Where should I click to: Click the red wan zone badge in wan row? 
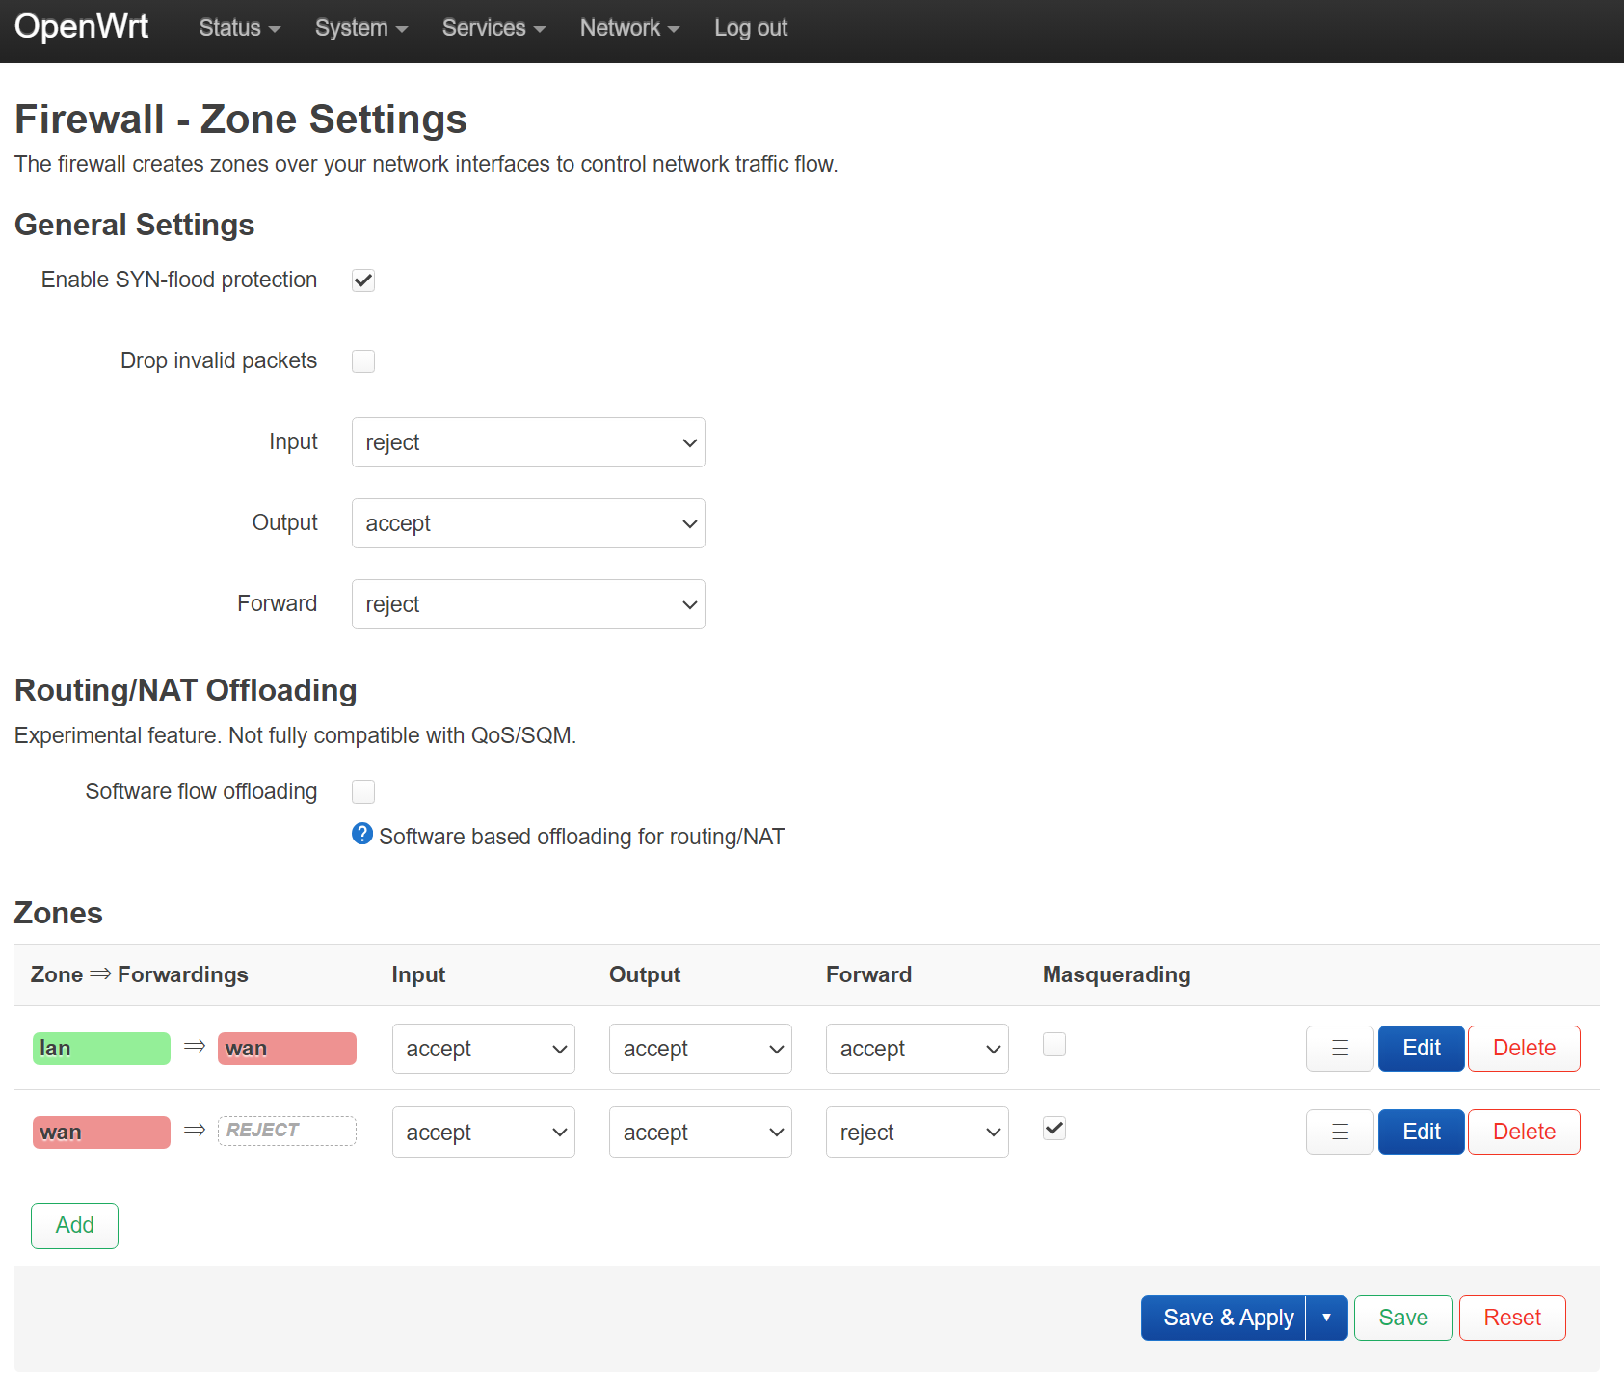(x=101, y=1133)
